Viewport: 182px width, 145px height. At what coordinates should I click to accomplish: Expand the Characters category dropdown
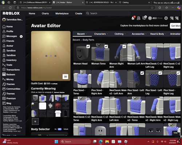(x=101, y=34)
